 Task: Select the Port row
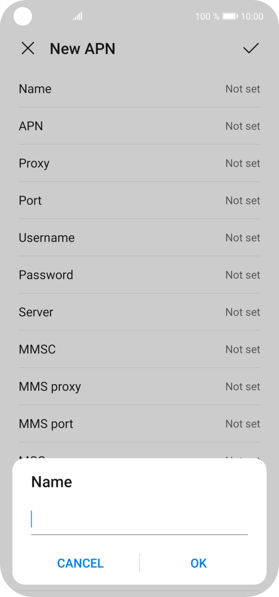(139, 200)
